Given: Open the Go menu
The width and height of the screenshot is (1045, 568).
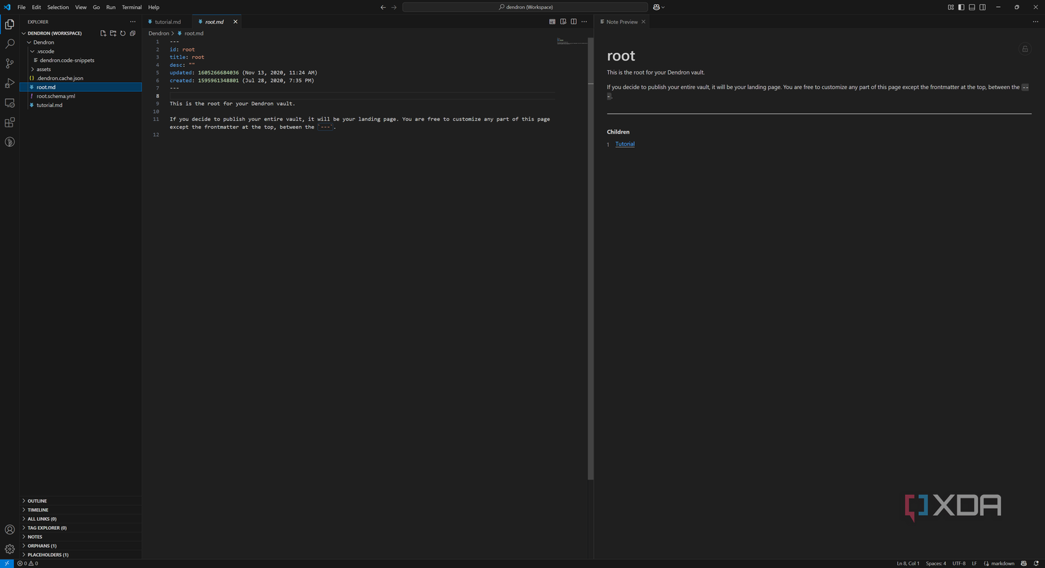Looking at the screenshot, I should click(x=96, y=7).
